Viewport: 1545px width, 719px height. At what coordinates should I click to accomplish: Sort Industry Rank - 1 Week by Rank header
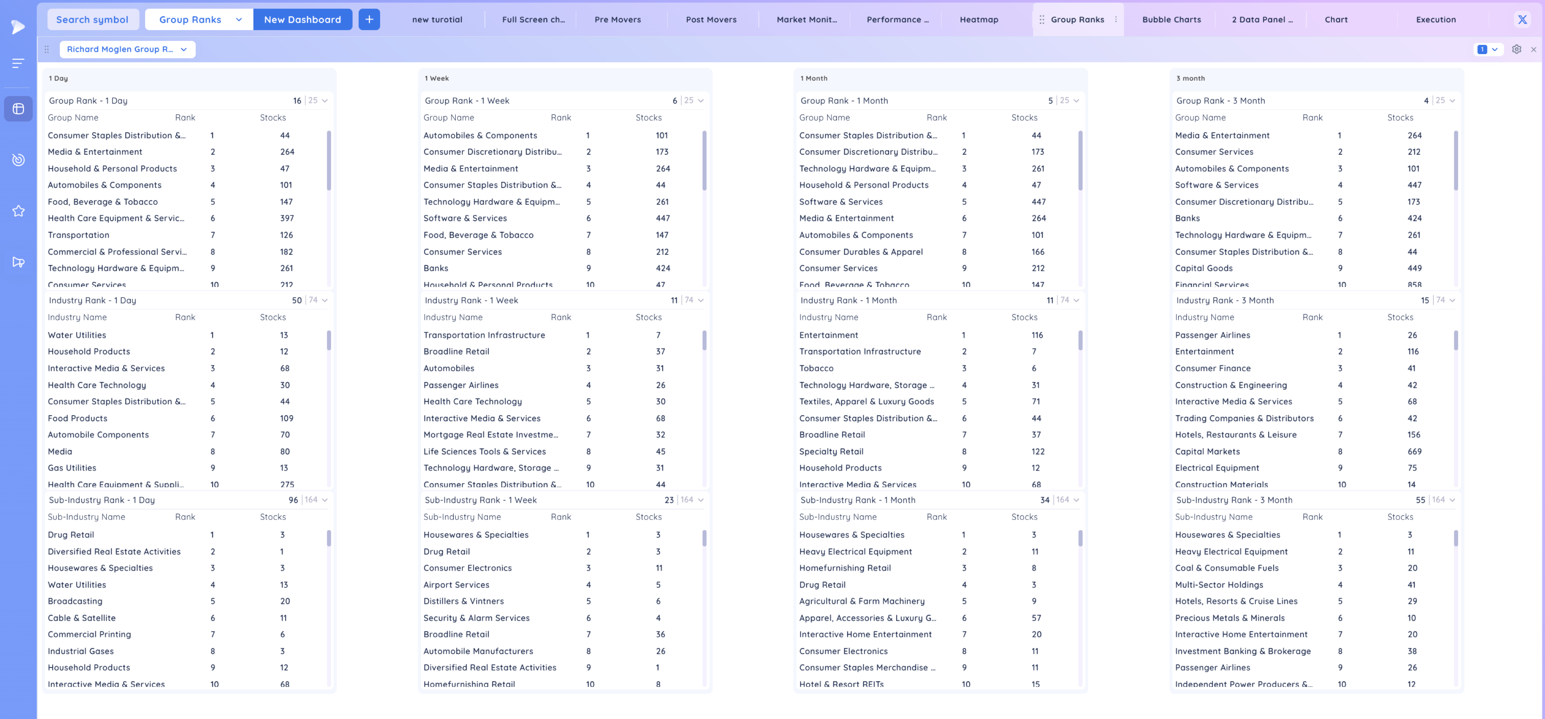pyautogui.click(x=561, y=317)
